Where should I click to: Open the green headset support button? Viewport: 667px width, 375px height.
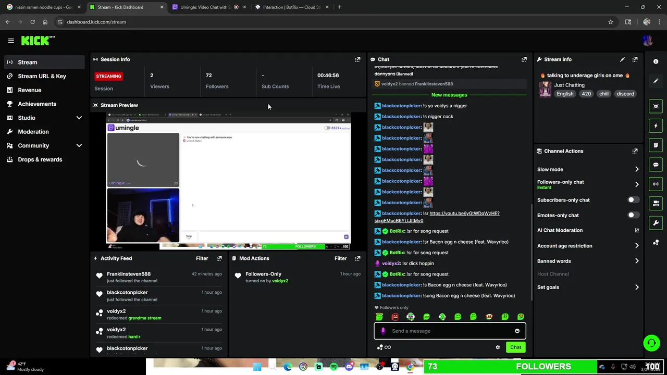pos(651,343)
